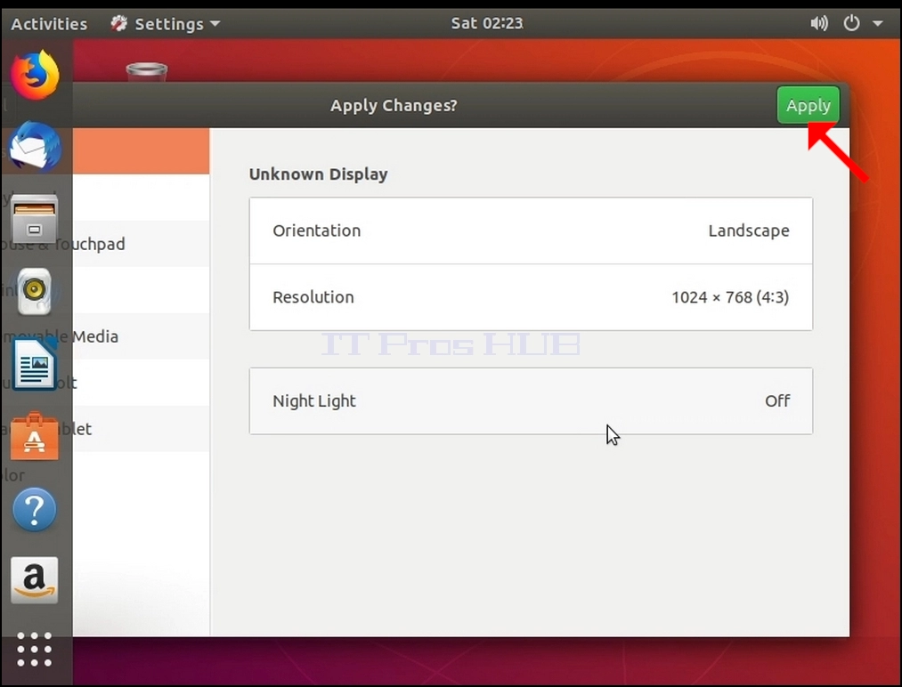The width and height of the screenshot is (902, 687).
Task: Click the volume icon in top bar
Action: click(818, 23)
